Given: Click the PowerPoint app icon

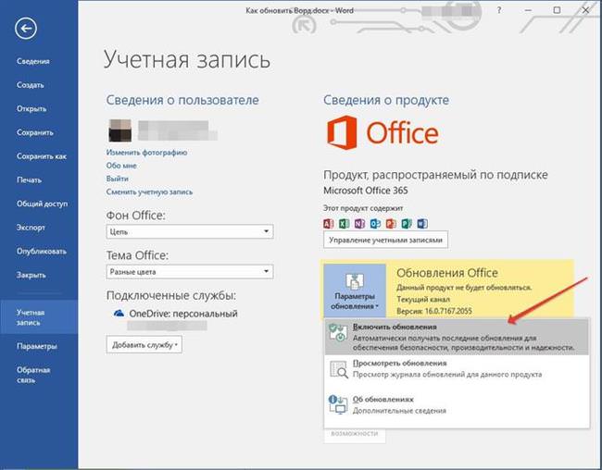Looking at the screenshot, I should (391, 223).
